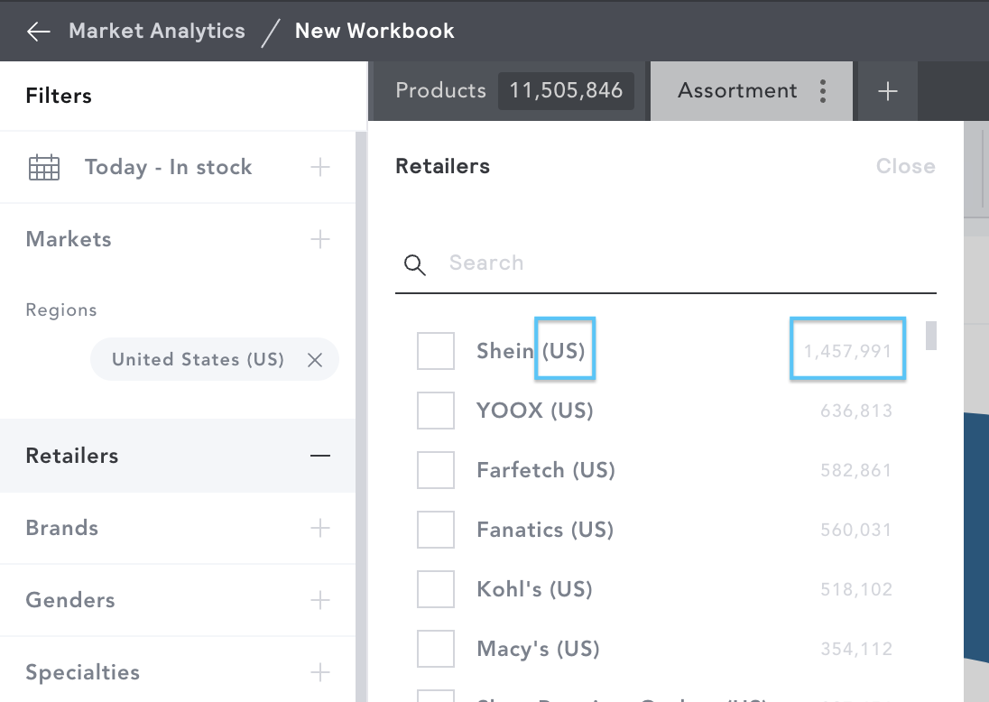This screenshot has width=989, height=702.
Task: Expand the Brands filter
Action: [x=320, y=528]
